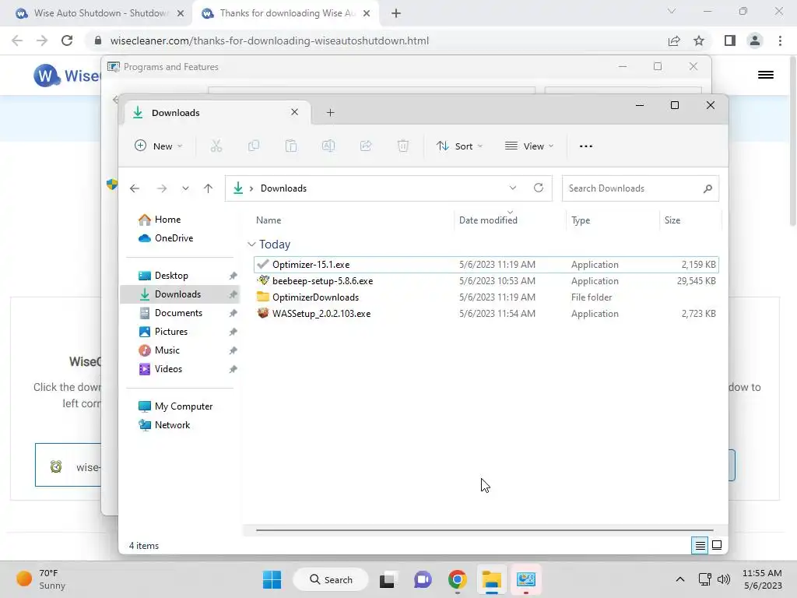Open Chrome three-dot menu
Viewport: 797px width, 598px height.
point(780,40)
